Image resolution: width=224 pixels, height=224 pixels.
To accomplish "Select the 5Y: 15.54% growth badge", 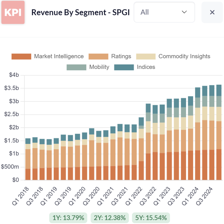I will [151, 218].
